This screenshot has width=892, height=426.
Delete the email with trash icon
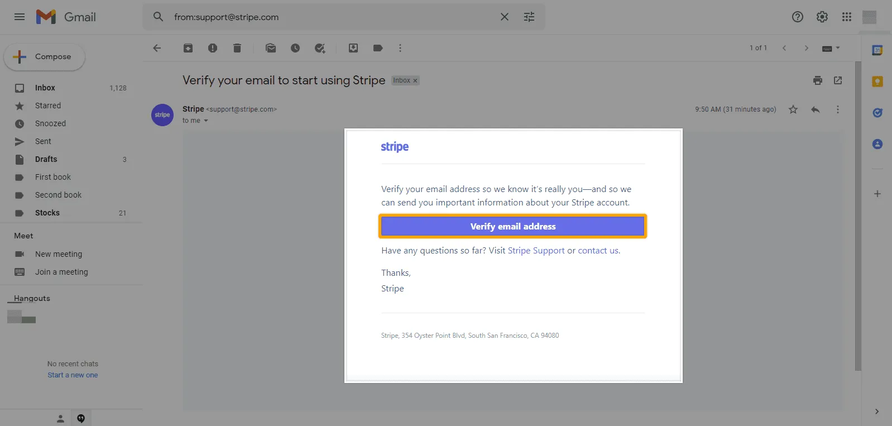coord(237,48)
